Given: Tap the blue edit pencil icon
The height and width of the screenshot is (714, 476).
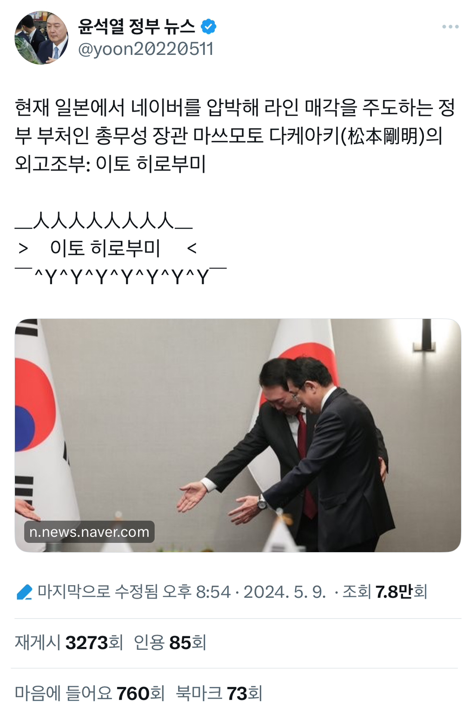Looking at the screenshot, I should tap(24, 592).
